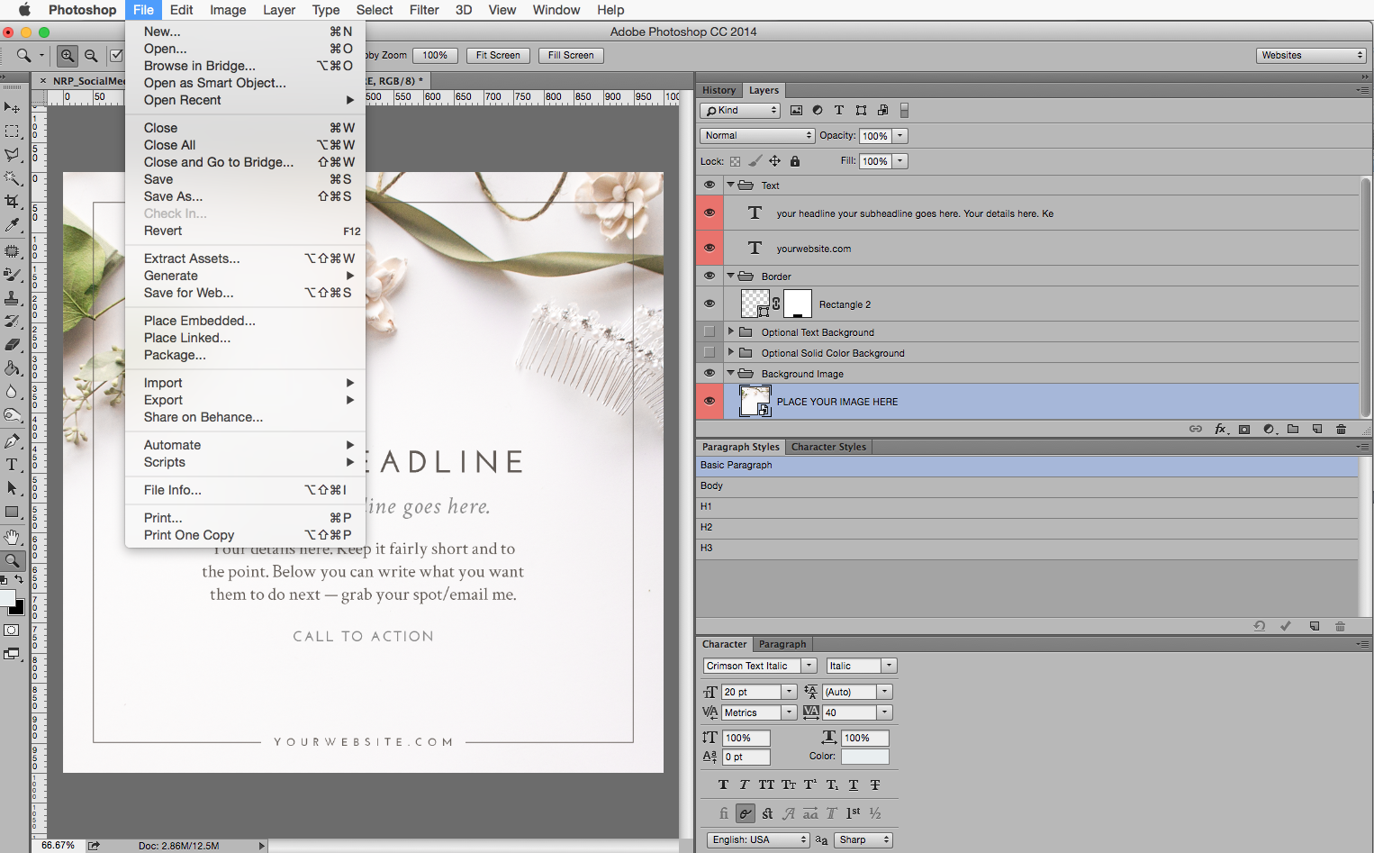Viewport: 1374px width, 853px height.
Task: Choose the Hand tool
Action: (12, 537)
